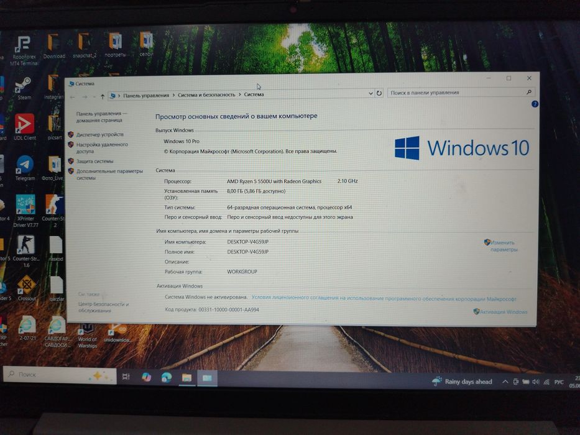Screen dimensions: 580x435
Task: Open the Download folder on desktop
Action: [54, 46]
